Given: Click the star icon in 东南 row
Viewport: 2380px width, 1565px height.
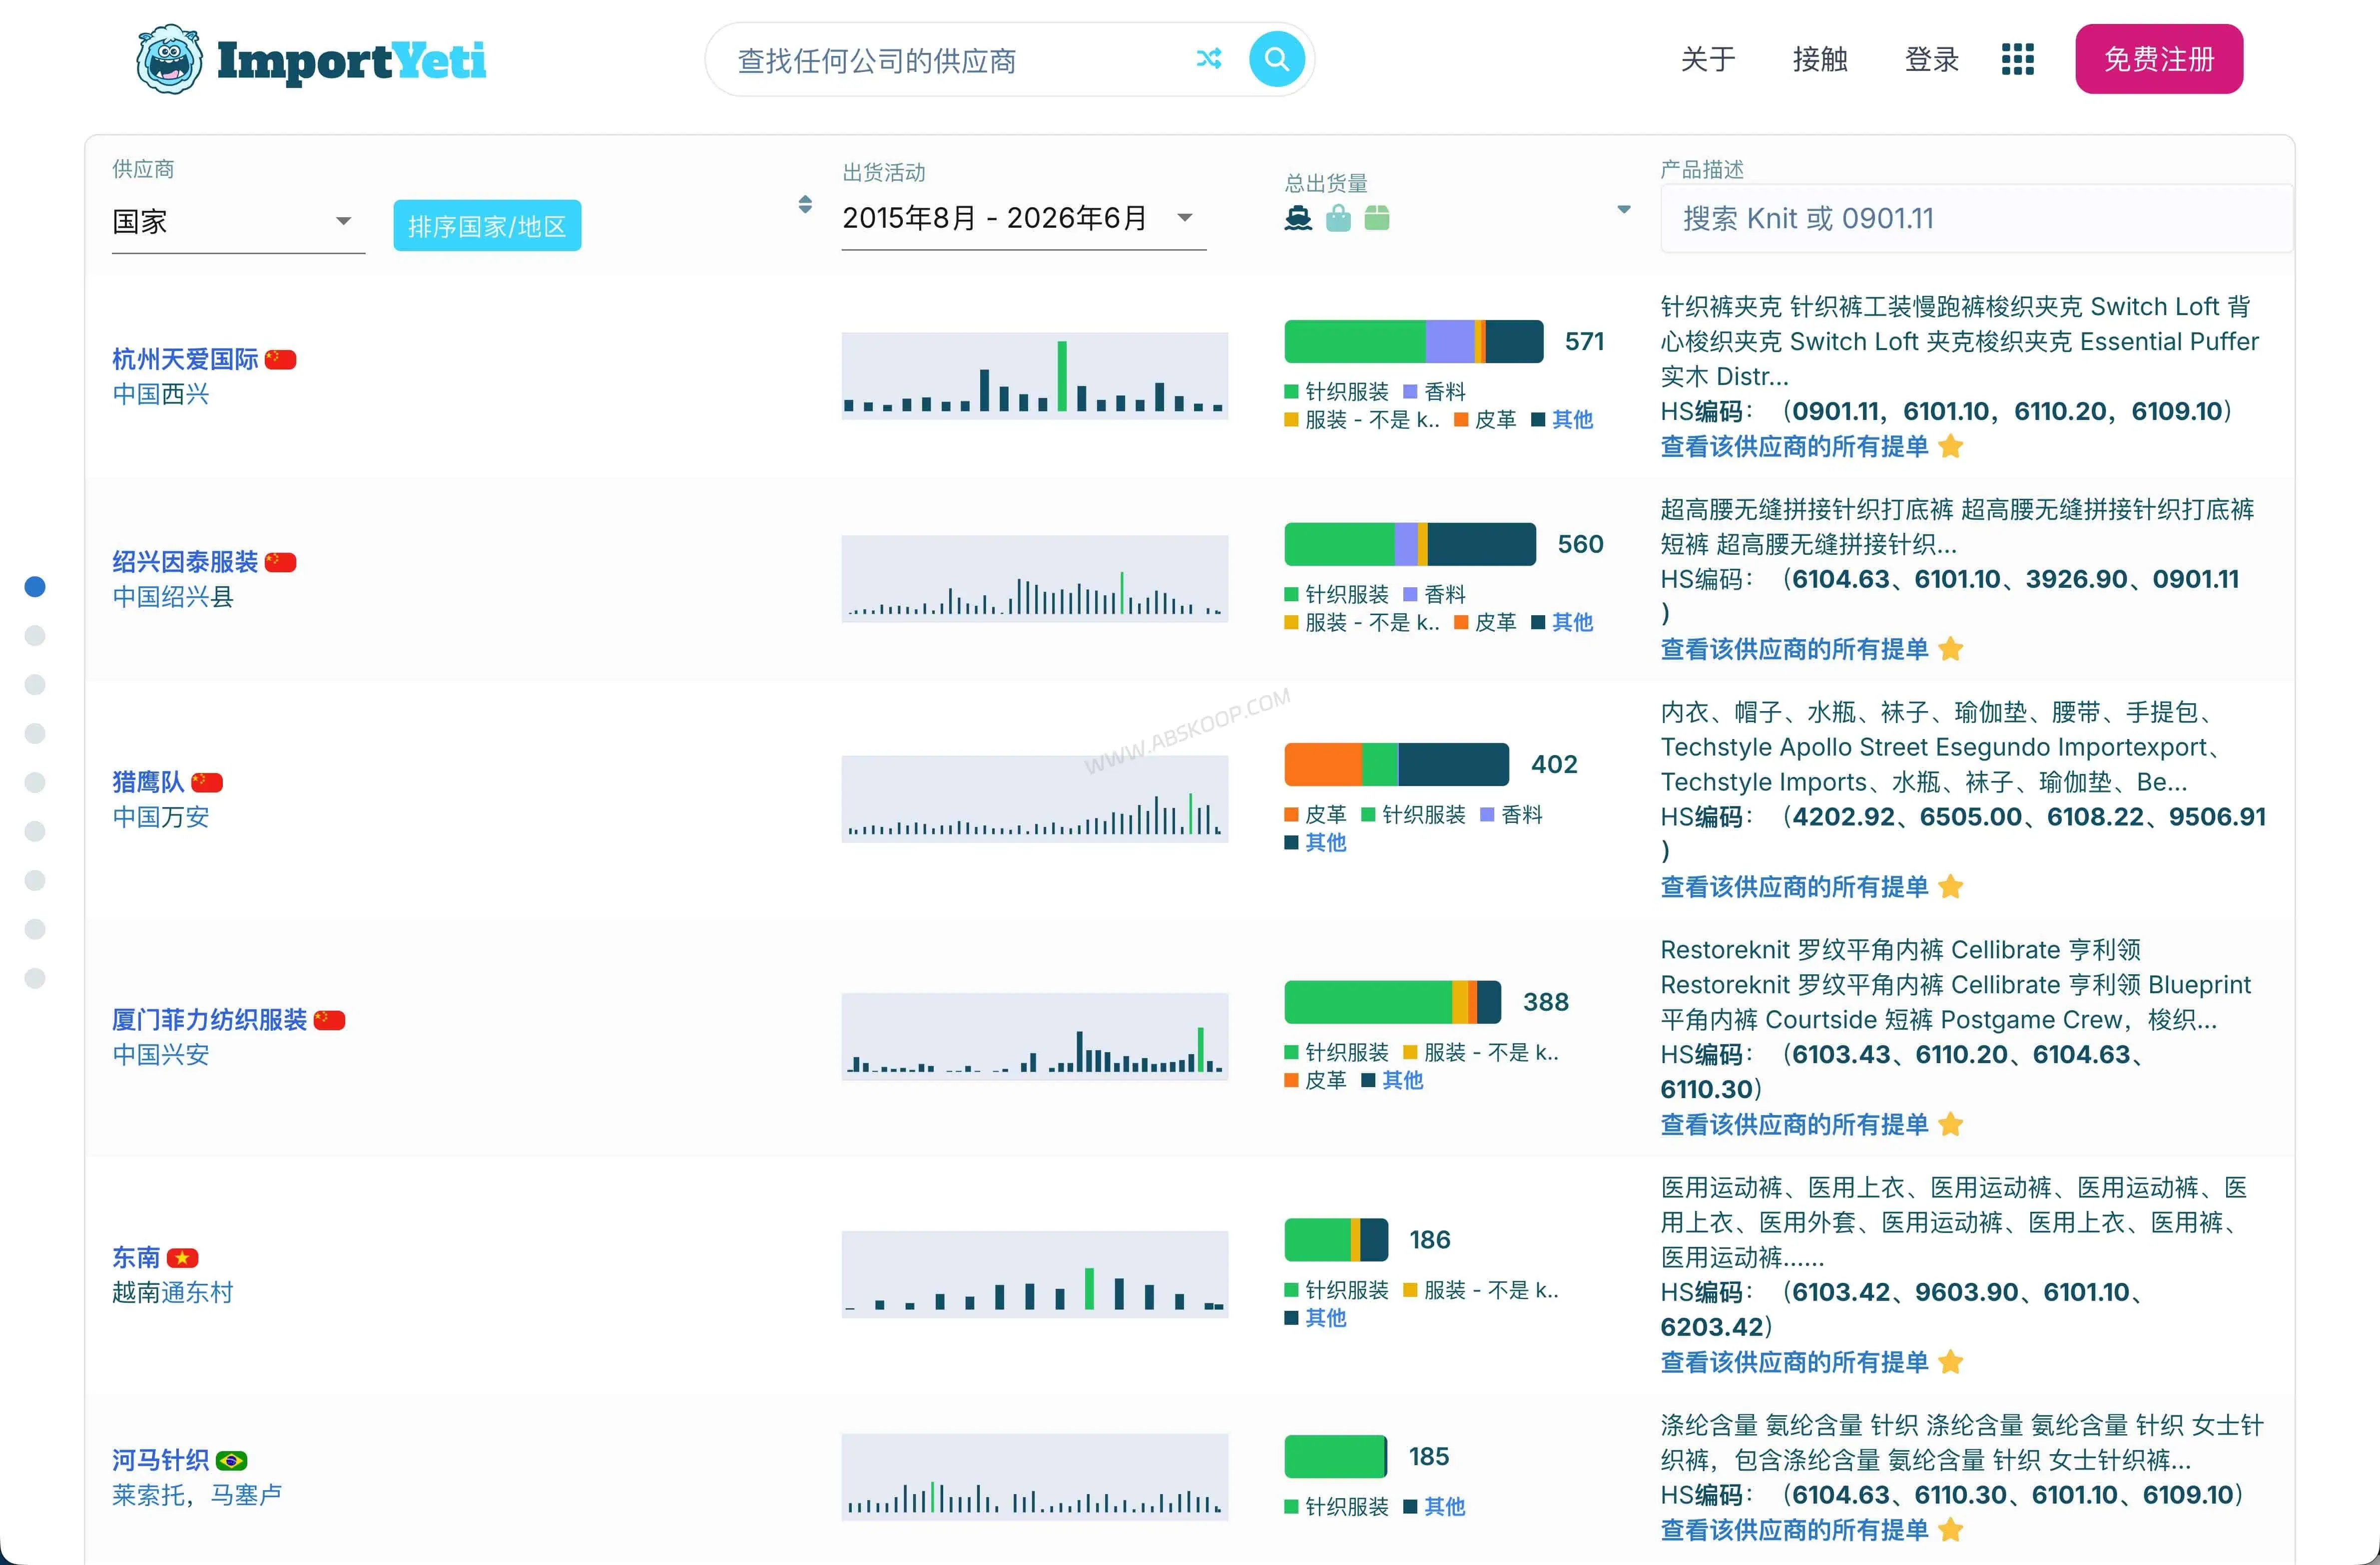Looking at the screenshot, I should point(1951,1363).
